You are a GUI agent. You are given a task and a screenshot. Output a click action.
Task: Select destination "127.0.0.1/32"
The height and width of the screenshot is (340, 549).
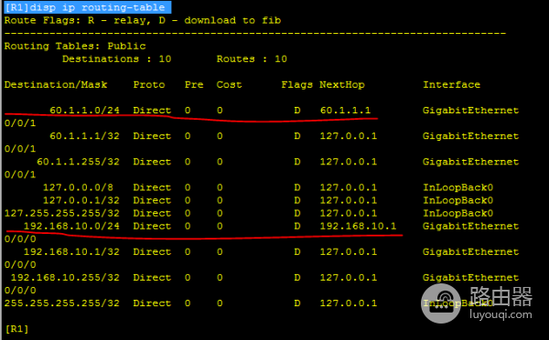[x=81, y=200]
